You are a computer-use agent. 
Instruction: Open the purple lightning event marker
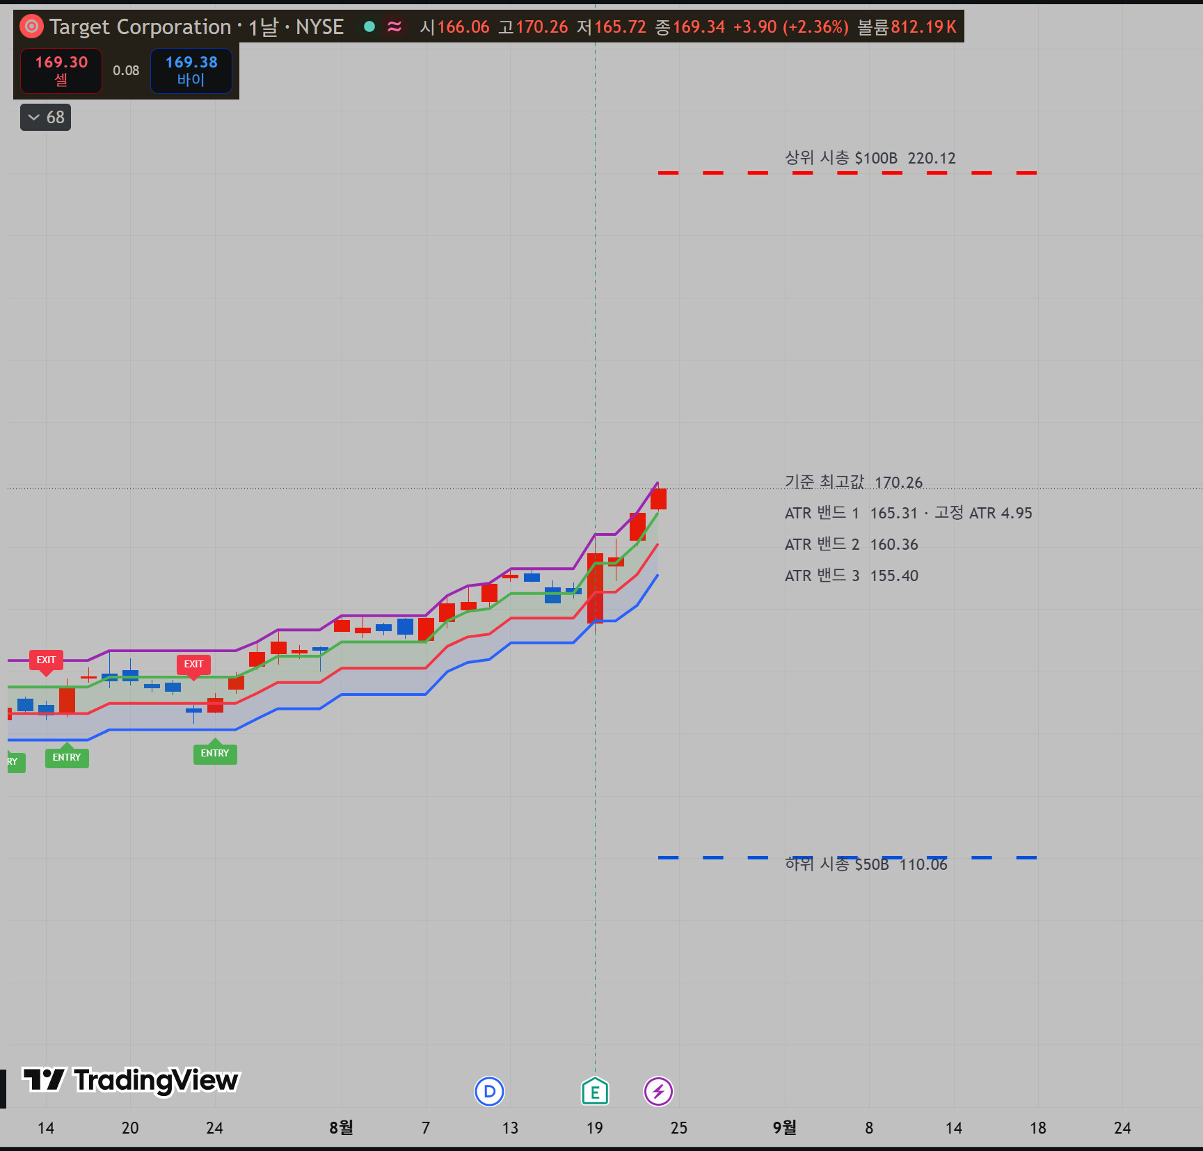[658, 1091]
